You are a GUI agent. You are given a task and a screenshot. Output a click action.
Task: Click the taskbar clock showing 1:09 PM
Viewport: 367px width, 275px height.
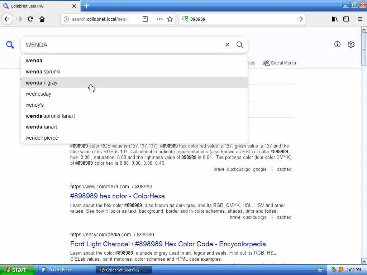[354, 270]
